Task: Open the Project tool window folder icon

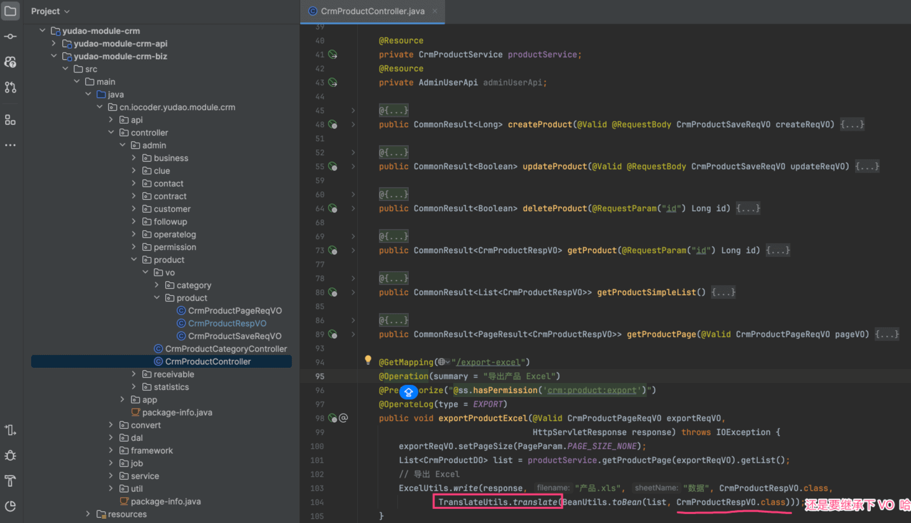Action: pyautogui.click(x=10, y=11)
